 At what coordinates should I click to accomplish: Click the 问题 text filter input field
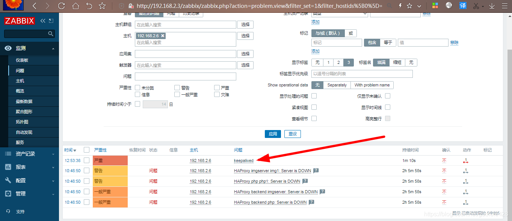[x=186, y=77]
